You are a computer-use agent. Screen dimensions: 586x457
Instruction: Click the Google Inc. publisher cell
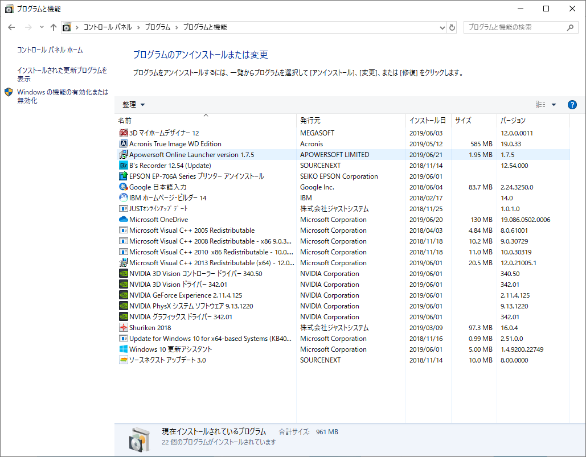(x=317, y=187)
